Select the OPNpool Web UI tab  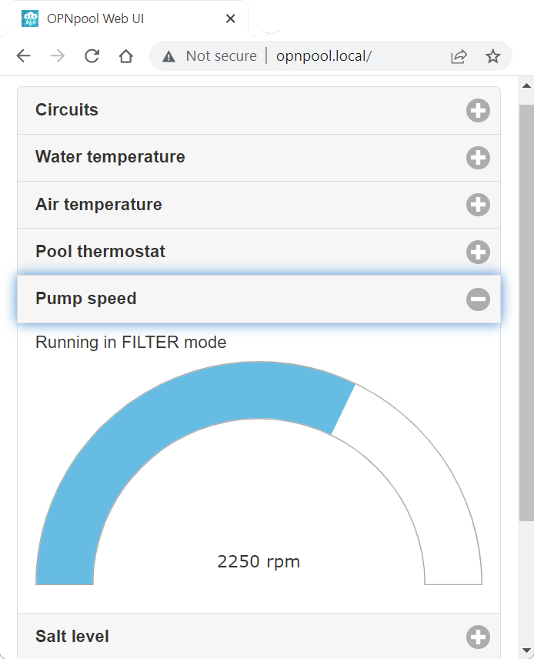[126, 19]
